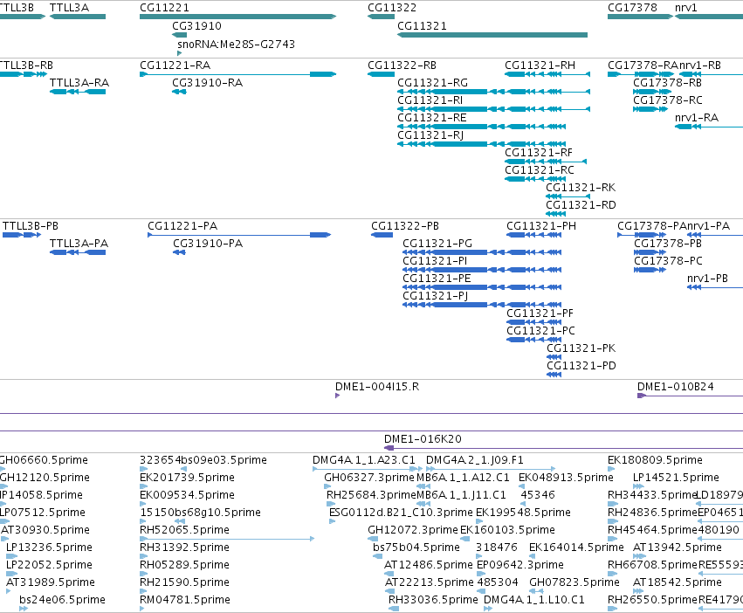Image resolution: width=743 pixels, height=613 pixels.
Task: Select the CG31910-PA protein
Action: [179, 252]
